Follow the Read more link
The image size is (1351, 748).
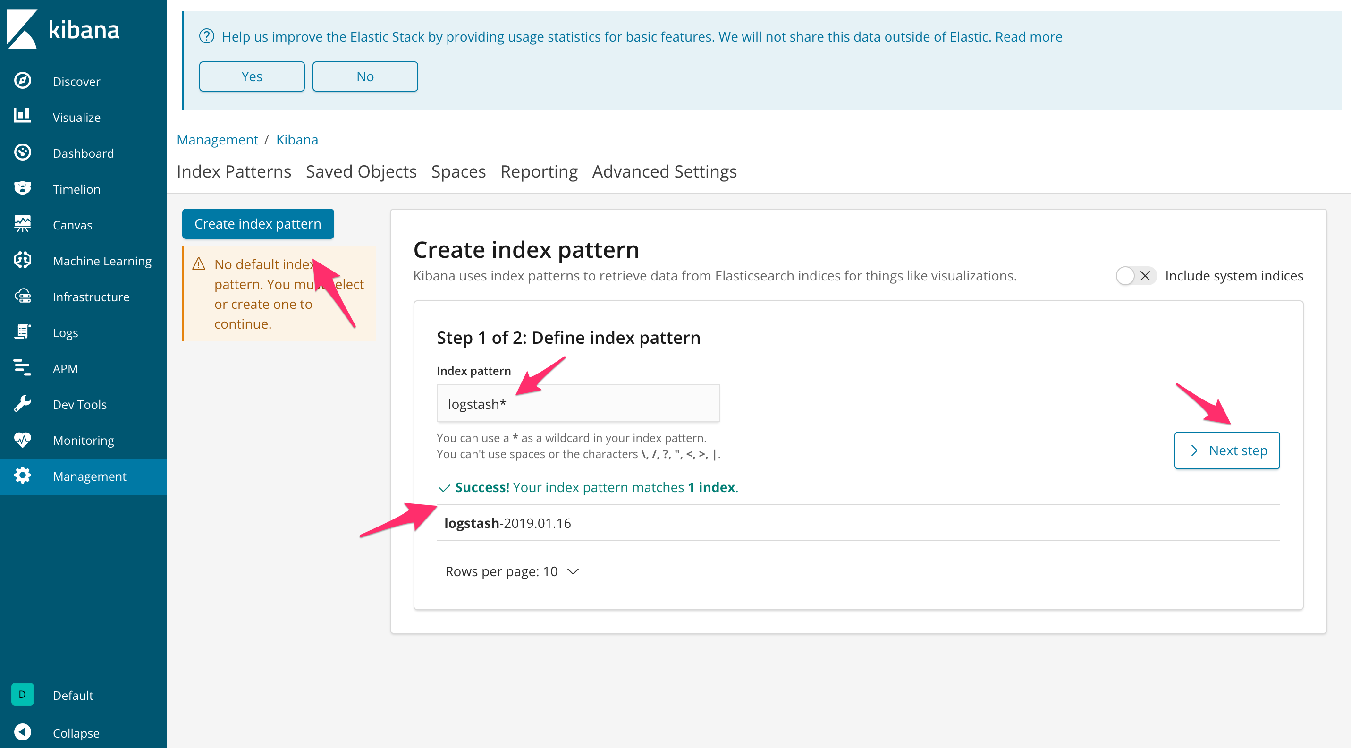pyautogui.click(x=1028, y=37)
